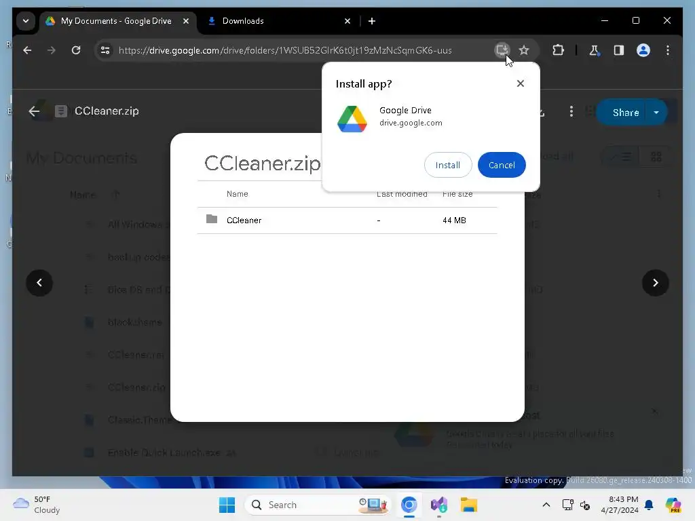695x521 pixels.
Task: Click the address bar URL
Action: pyautogui.click(x=285, y=50)
